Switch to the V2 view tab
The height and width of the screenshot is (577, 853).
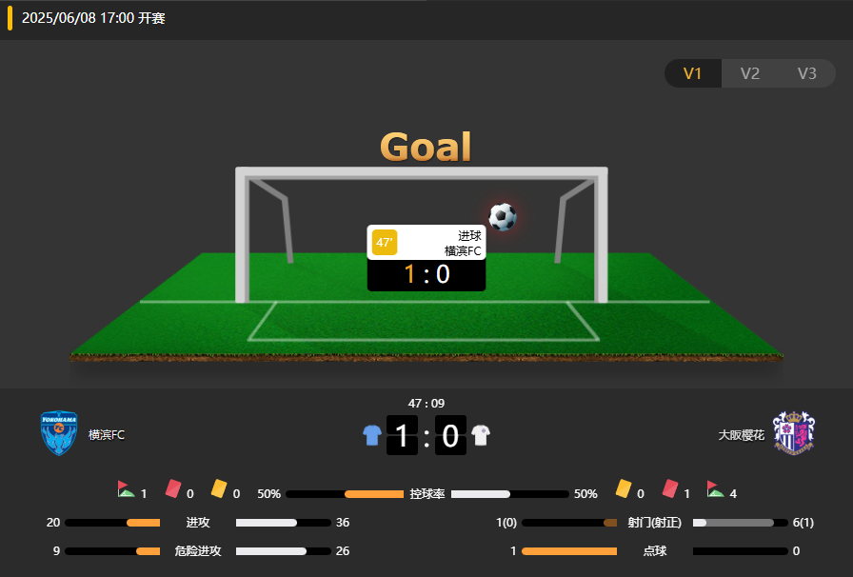(749, 73)
